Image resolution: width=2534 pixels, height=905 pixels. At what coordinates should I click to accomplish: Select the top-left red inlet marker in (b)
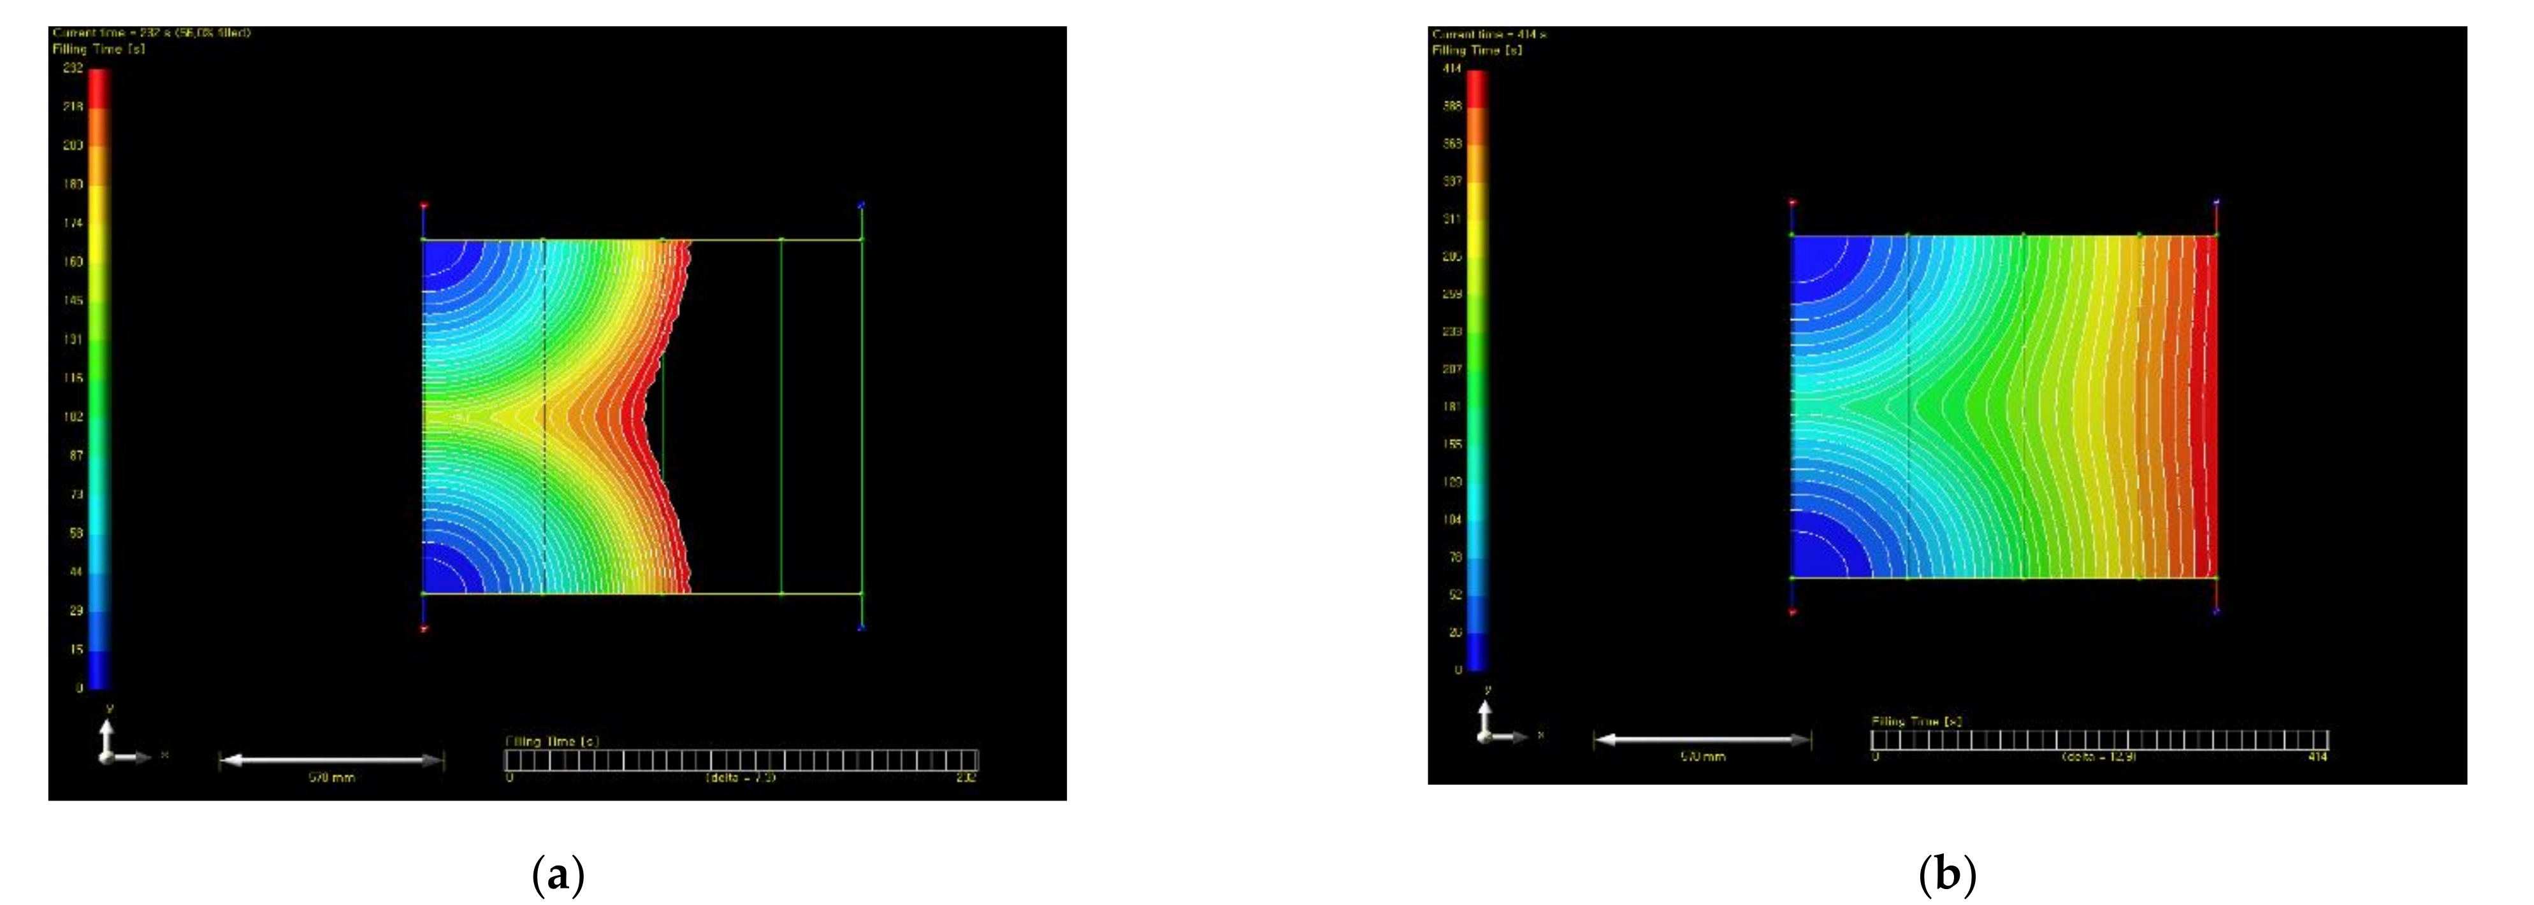pyautogui.click(x=1792, y=203)
